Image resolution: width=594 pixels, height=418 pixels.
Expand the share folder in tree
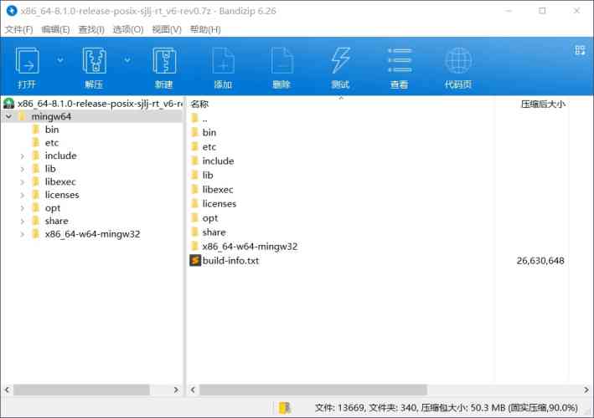click(23, 222)
